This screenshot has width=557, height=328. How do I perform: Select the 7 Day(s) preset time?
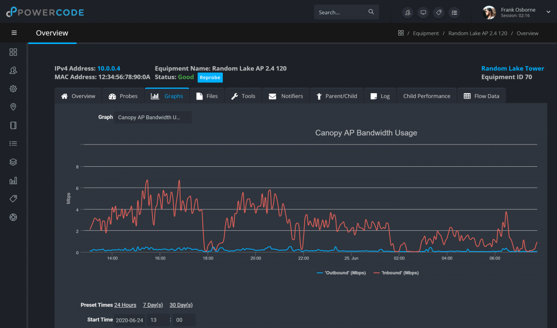(x=153, y=305)
